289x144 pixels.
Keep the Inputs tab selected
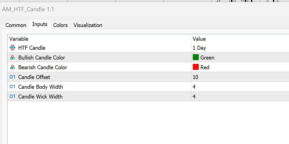pyautogui.click(x=40, y=24)
